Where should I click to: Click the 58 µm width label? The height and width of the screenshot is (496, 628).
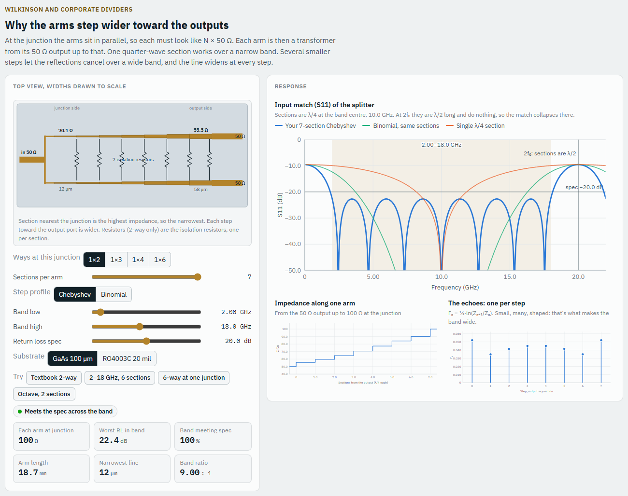tap(201, 190)
